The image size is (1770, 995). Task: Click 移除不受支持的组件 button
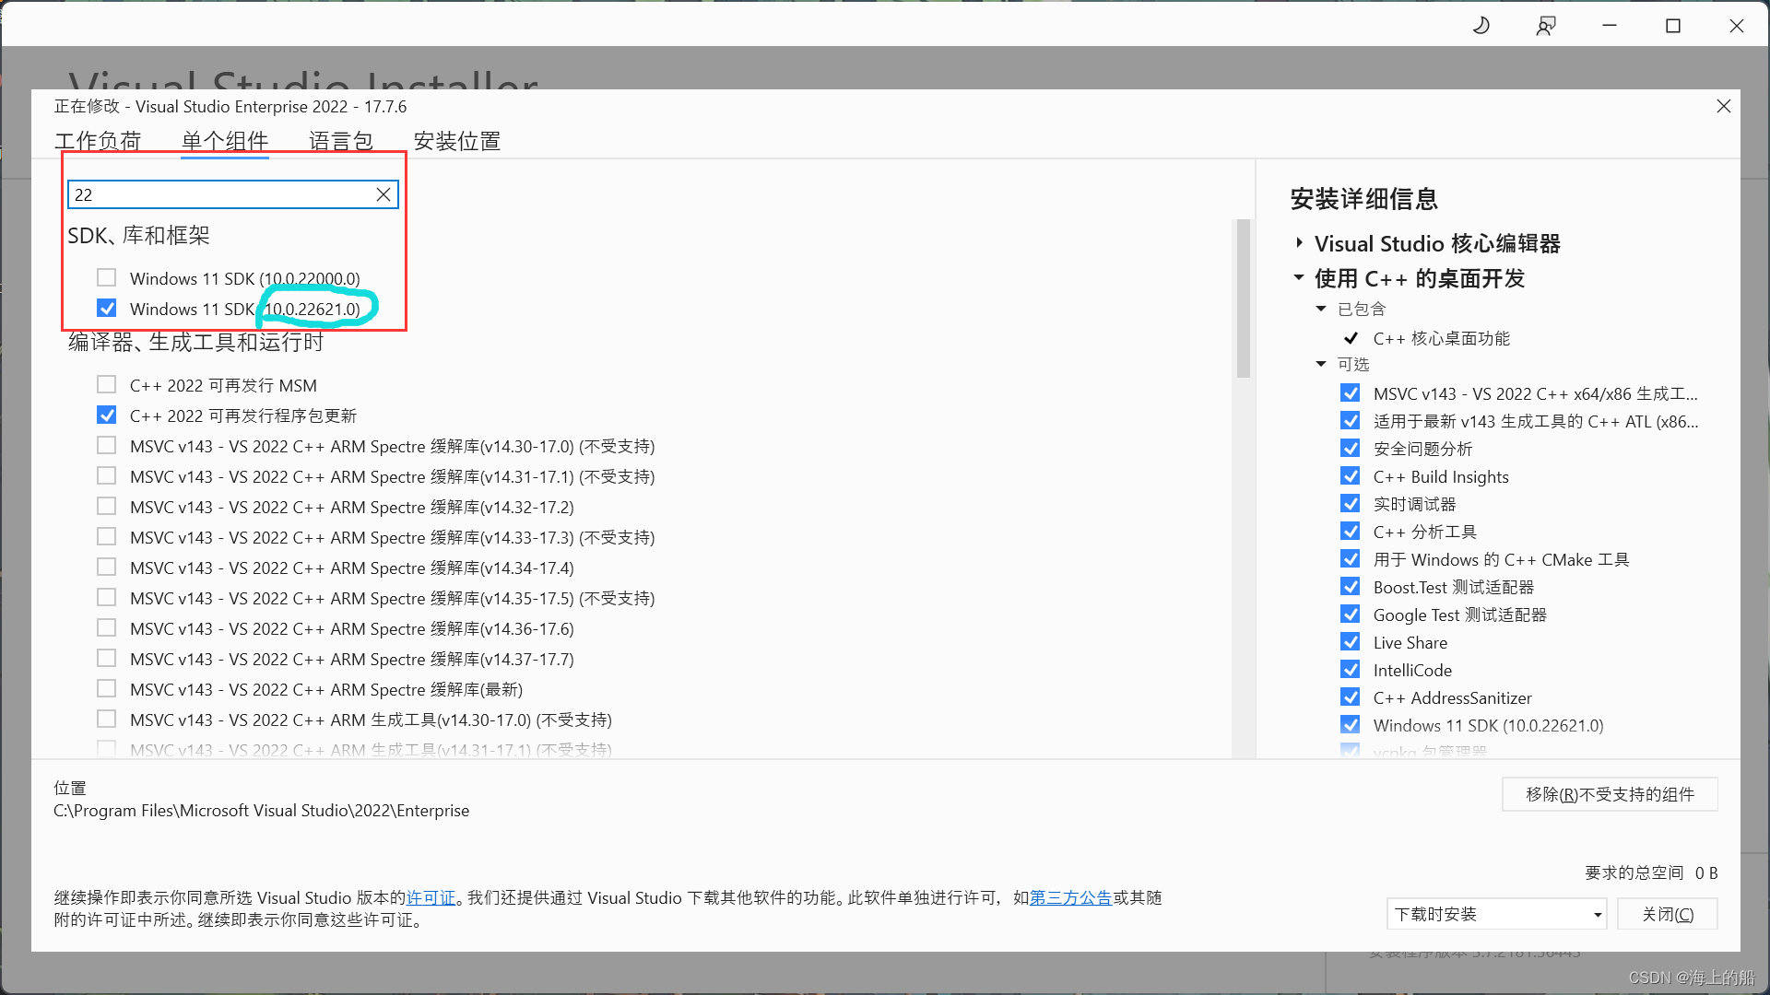click(1610, 794)
